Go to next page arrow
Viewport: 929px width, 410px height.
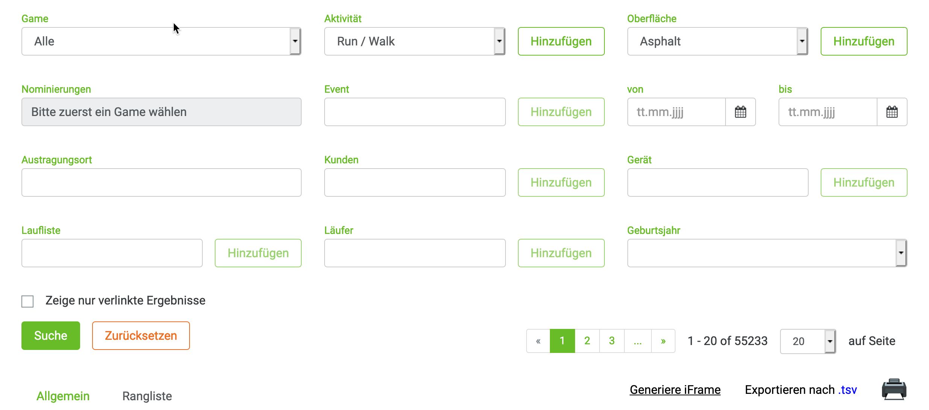(663, 341)
